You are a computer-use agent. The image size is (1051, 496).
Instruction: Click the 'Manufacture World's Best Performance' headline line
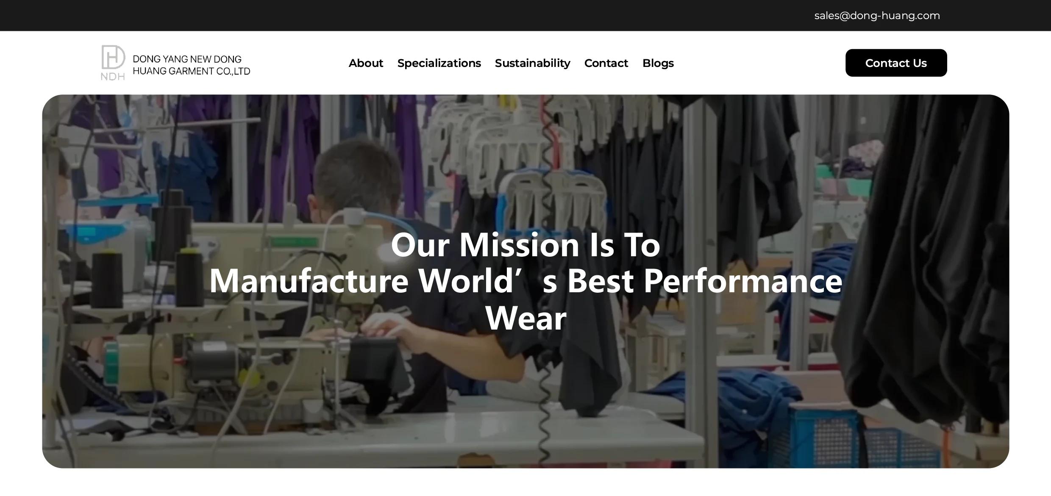pos(525,281)
